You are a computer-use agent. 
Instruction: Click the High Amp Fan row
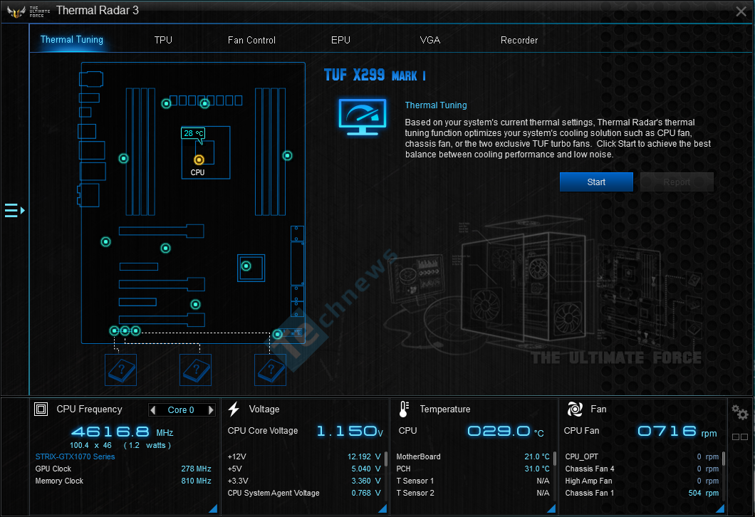click(x=642, y=481)
